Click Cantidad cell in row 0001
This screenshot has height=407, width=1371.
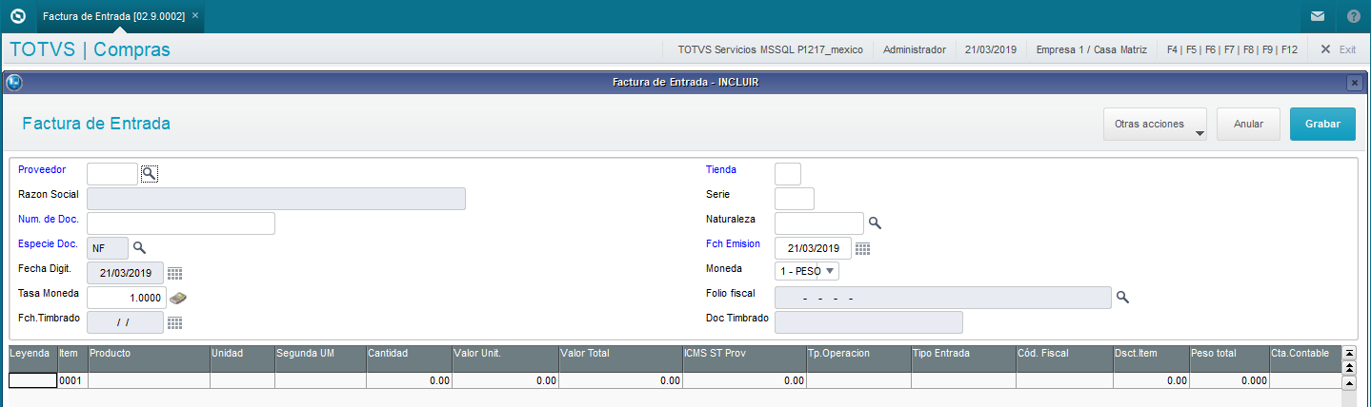pyautogui.click(x=410, y=380)
